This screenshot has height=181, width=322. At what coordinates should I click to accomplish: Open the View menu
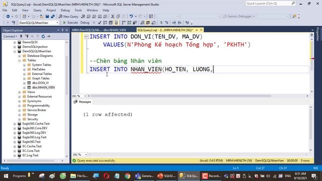tap(25, 10)
